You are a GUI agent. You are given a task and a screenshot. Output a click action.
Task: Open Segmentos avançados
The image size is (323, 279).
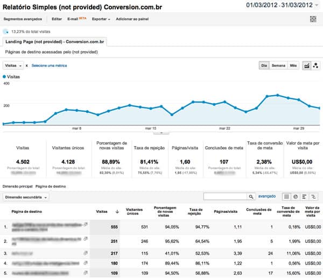(x=23, y=19)
